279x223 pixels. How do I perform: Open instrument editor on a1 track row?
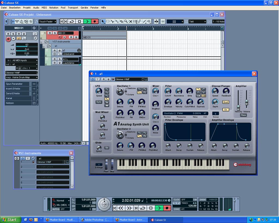click(x=79, y=50)
